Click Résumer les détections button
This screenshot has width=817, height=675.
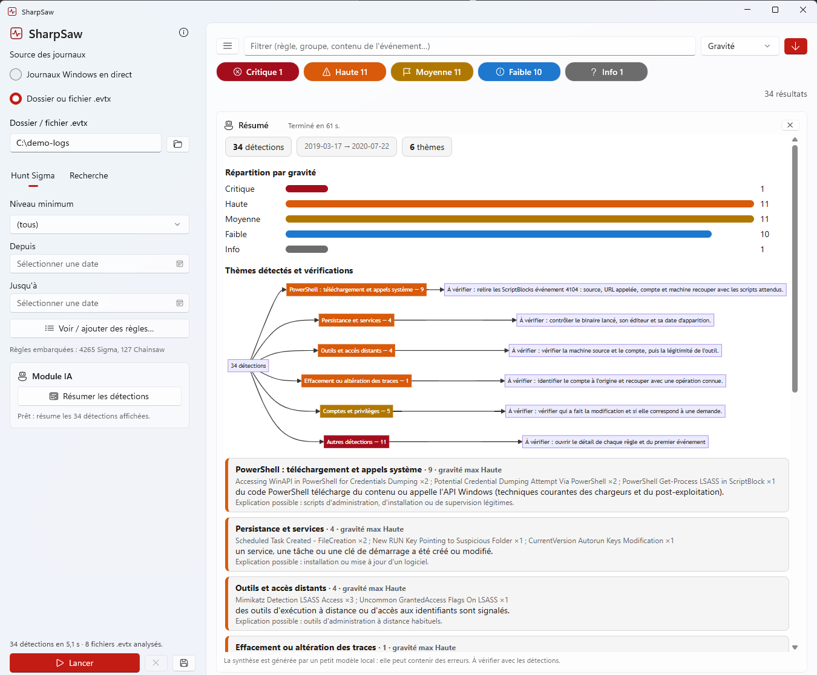pos(99,396)
